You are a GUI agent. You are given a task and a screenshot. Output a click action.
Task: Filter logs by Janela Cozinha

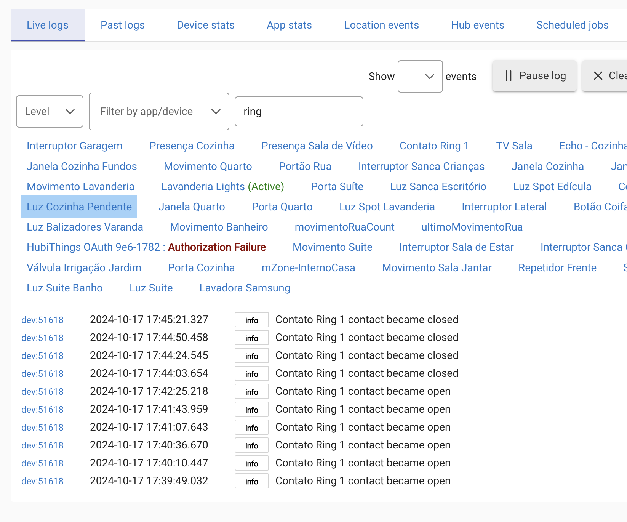pyautogui.click(x=548, y=167)
